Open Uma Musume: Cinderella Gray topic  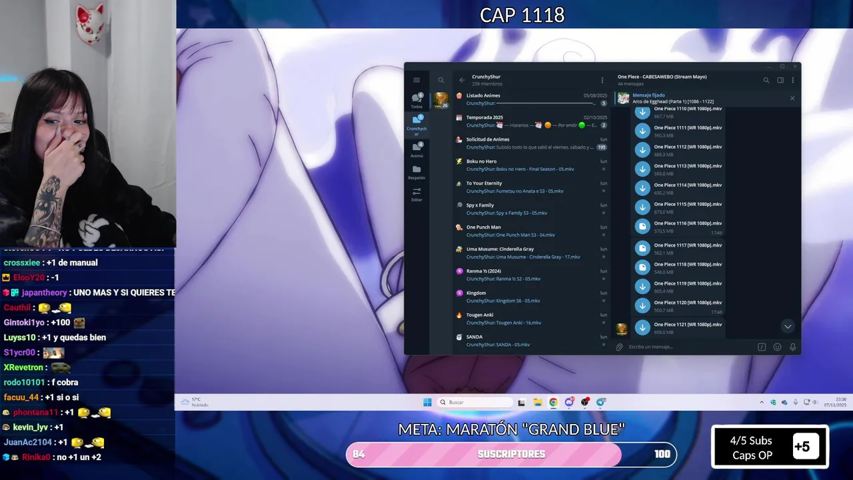click(531, 253)
